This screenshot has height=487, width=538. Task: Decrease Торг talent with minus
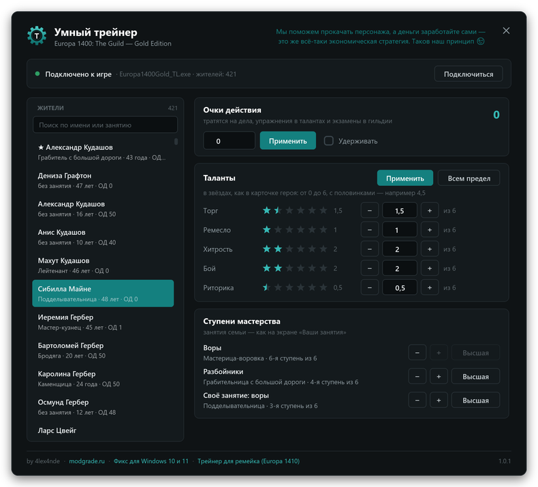370,210
